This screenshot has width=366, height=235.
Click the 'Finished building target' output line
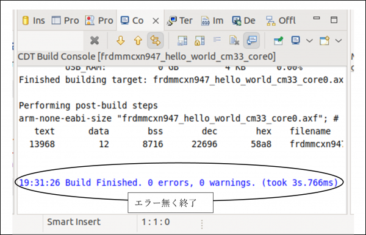[x=181, y=80]
